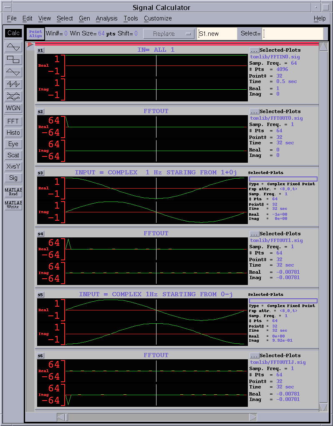Viewport: 333px width, 426px height.
Task: Click the MATLAB Read tool
Action: pos(13,192)
